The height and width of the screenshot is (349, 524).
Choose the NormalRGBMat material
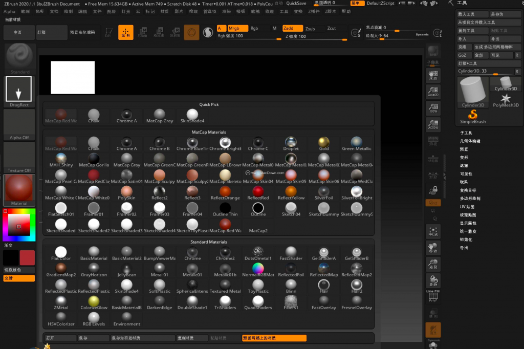258,270
